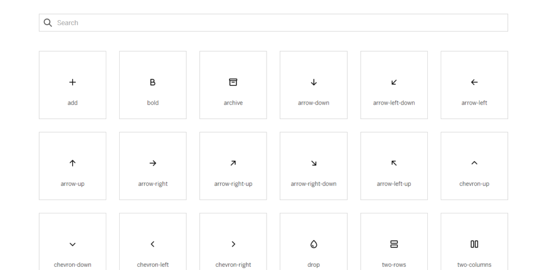Viewport: 547px width, 270px height.
Task: Click the chevron-right icon
Action: [233, 244]
